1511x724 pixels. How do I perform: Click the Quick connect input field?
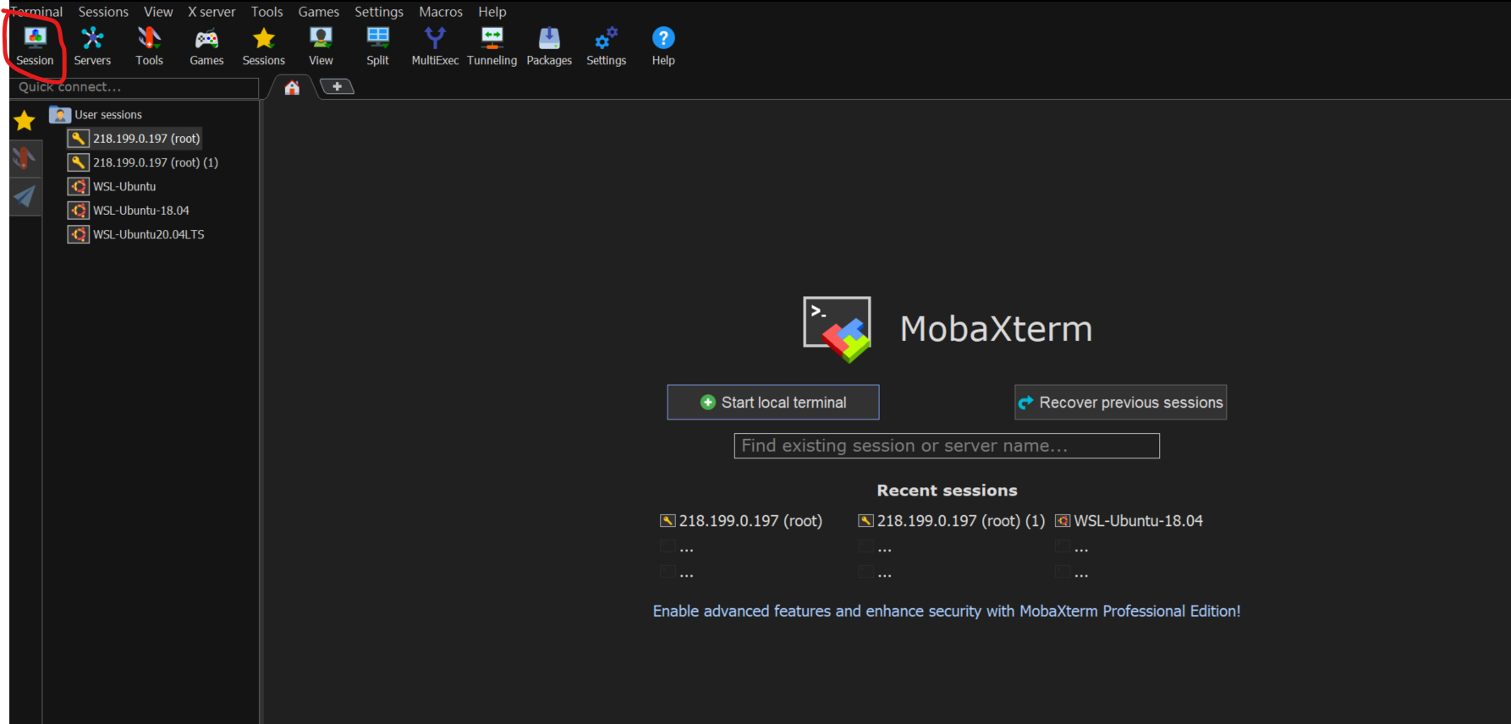(135, 87)
